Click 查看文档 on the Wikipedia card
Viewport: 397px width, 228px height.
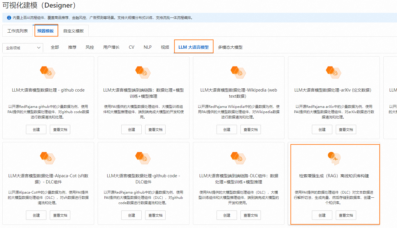click(251, 129)
